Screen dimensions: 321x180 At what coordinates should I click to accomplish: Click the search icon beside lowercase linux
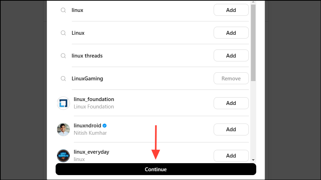click(63, 10)
